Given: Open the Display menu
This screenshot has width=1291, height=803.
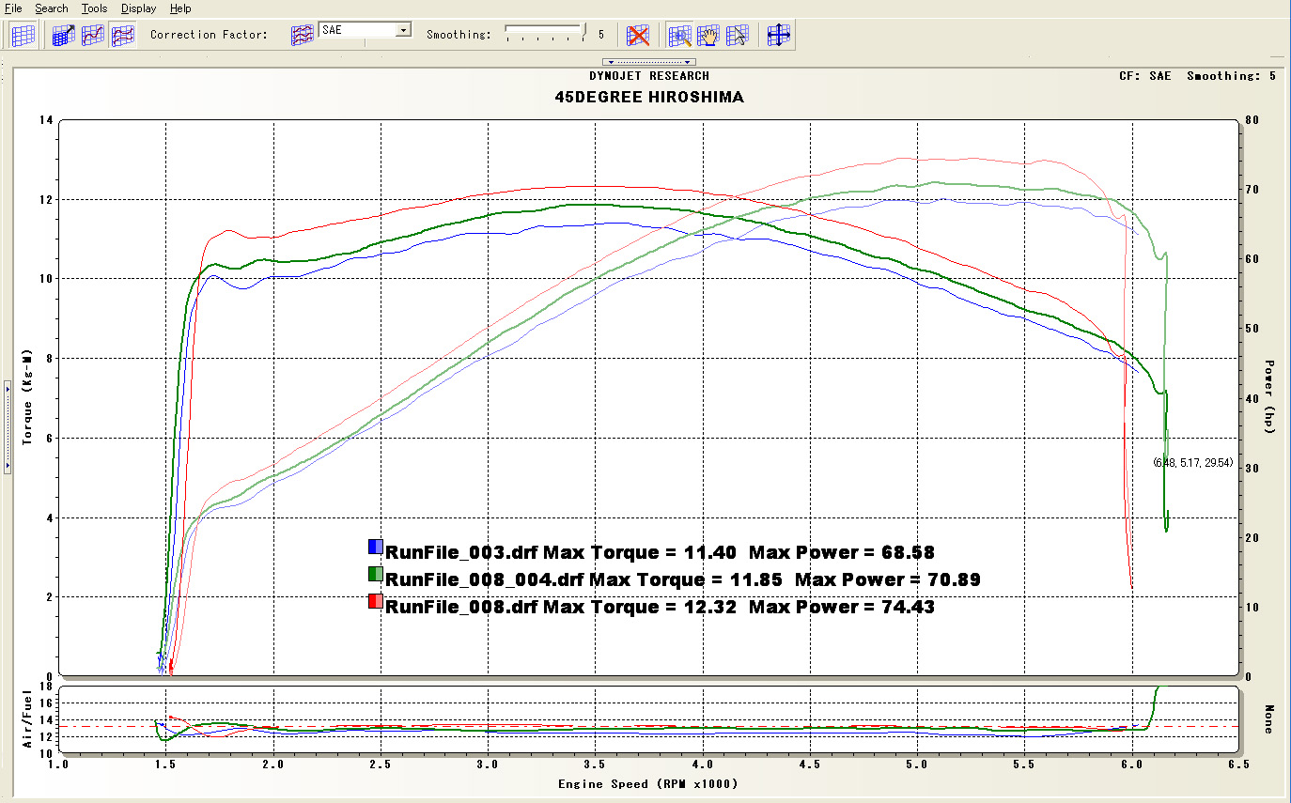Looking at the screenshot, I should click(139, 8).
